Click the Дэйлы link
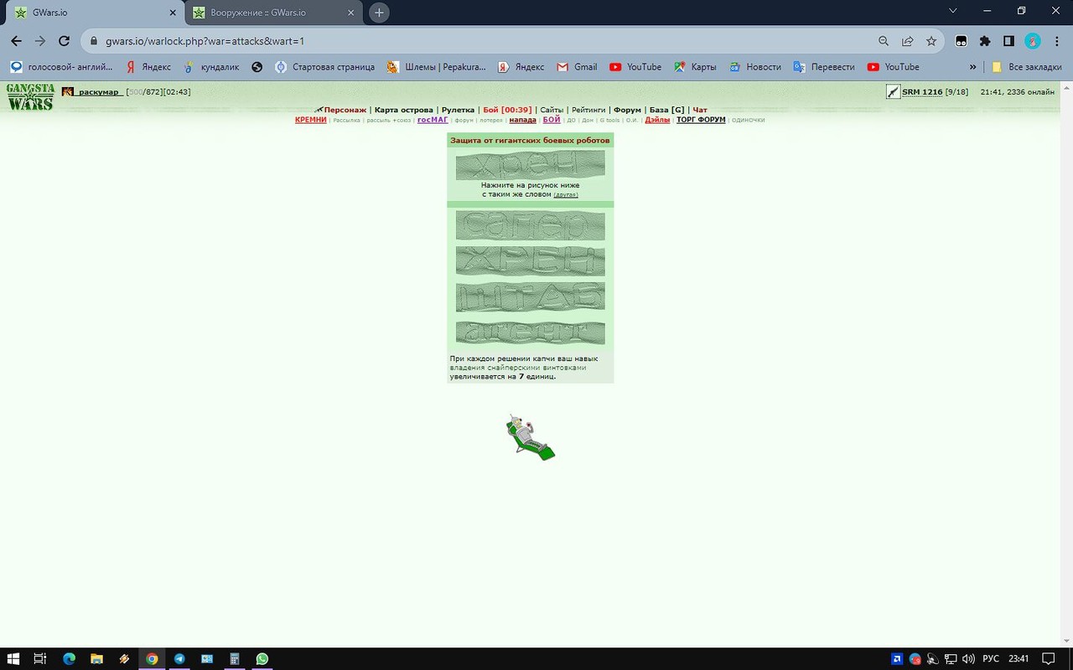Viewport: 1073px width, 670px height. (657, 120)
